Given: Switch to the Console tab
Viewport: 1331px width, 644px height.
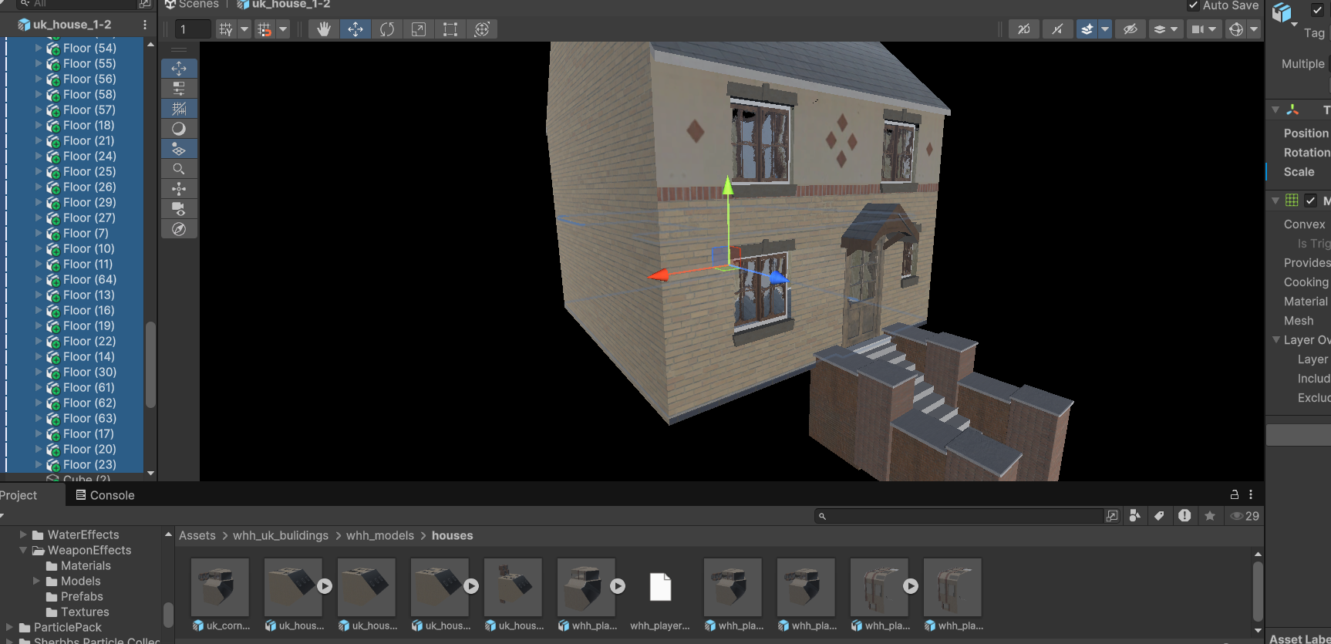Looking at the screenshot, I should click(x=105, y=495).
